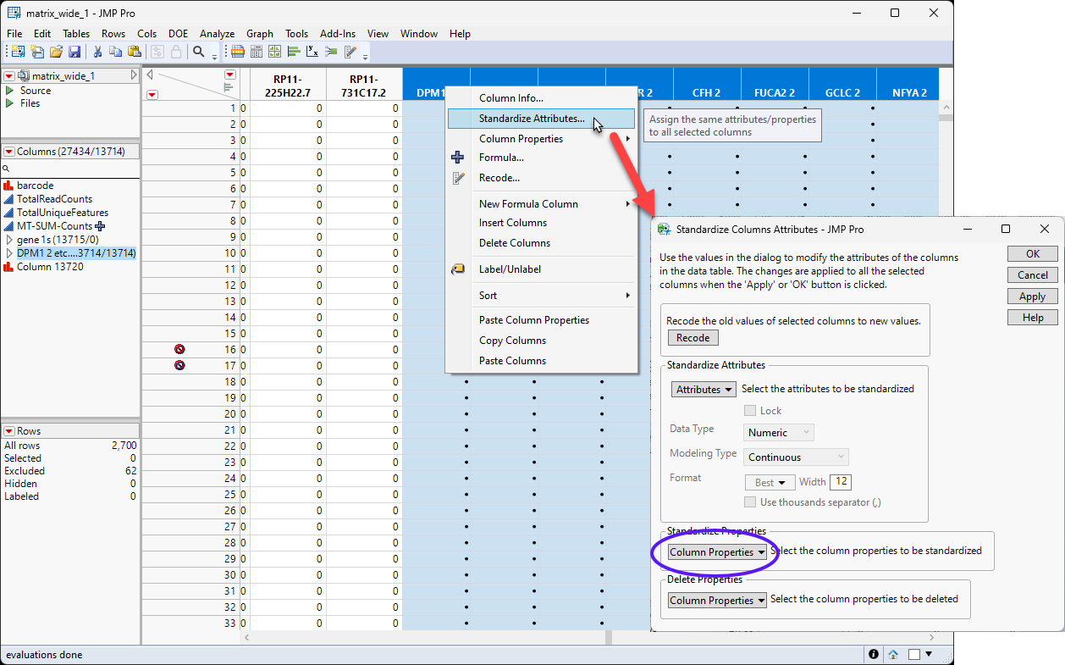Open the magnifying glass Search tool
This screenshot has width=1065, height=665.
coord(199,52)
